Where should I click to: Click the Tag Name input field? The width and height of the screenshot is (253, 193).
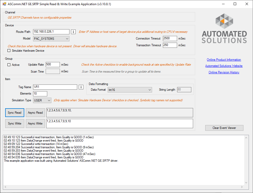pyautogui.click(x=55, y=87)
